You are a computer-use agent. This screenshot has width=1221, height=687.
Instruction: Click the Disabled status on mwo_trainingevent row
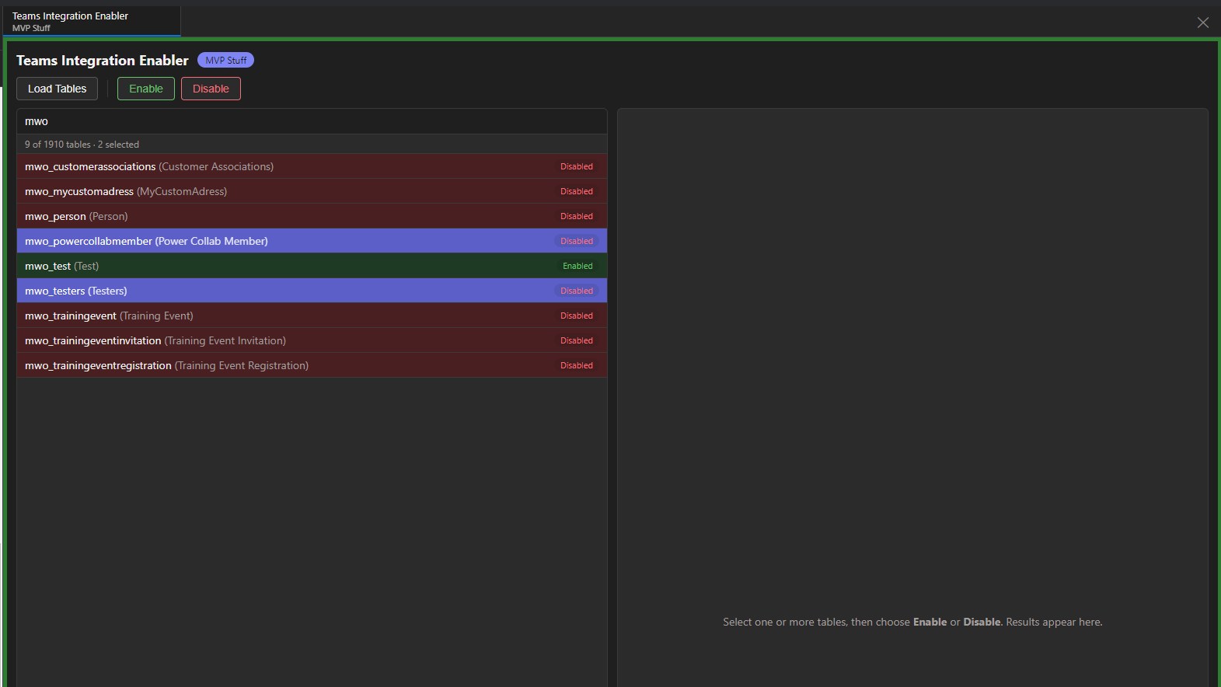click(577, 316)
